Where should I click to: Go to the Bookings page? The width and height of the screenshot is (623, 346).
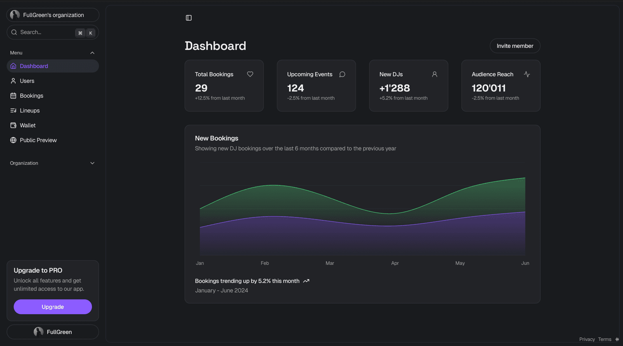(x=31, y=96)
